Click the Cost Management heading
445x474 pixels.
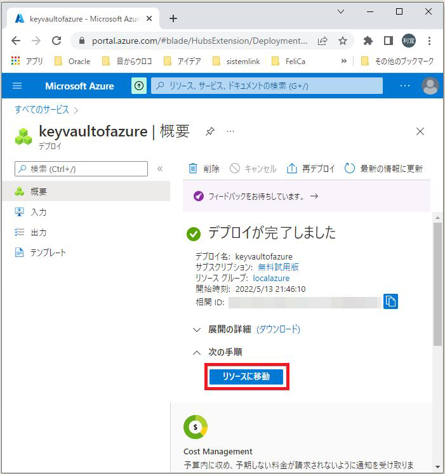pyautogui.click(x=218, y=451)
